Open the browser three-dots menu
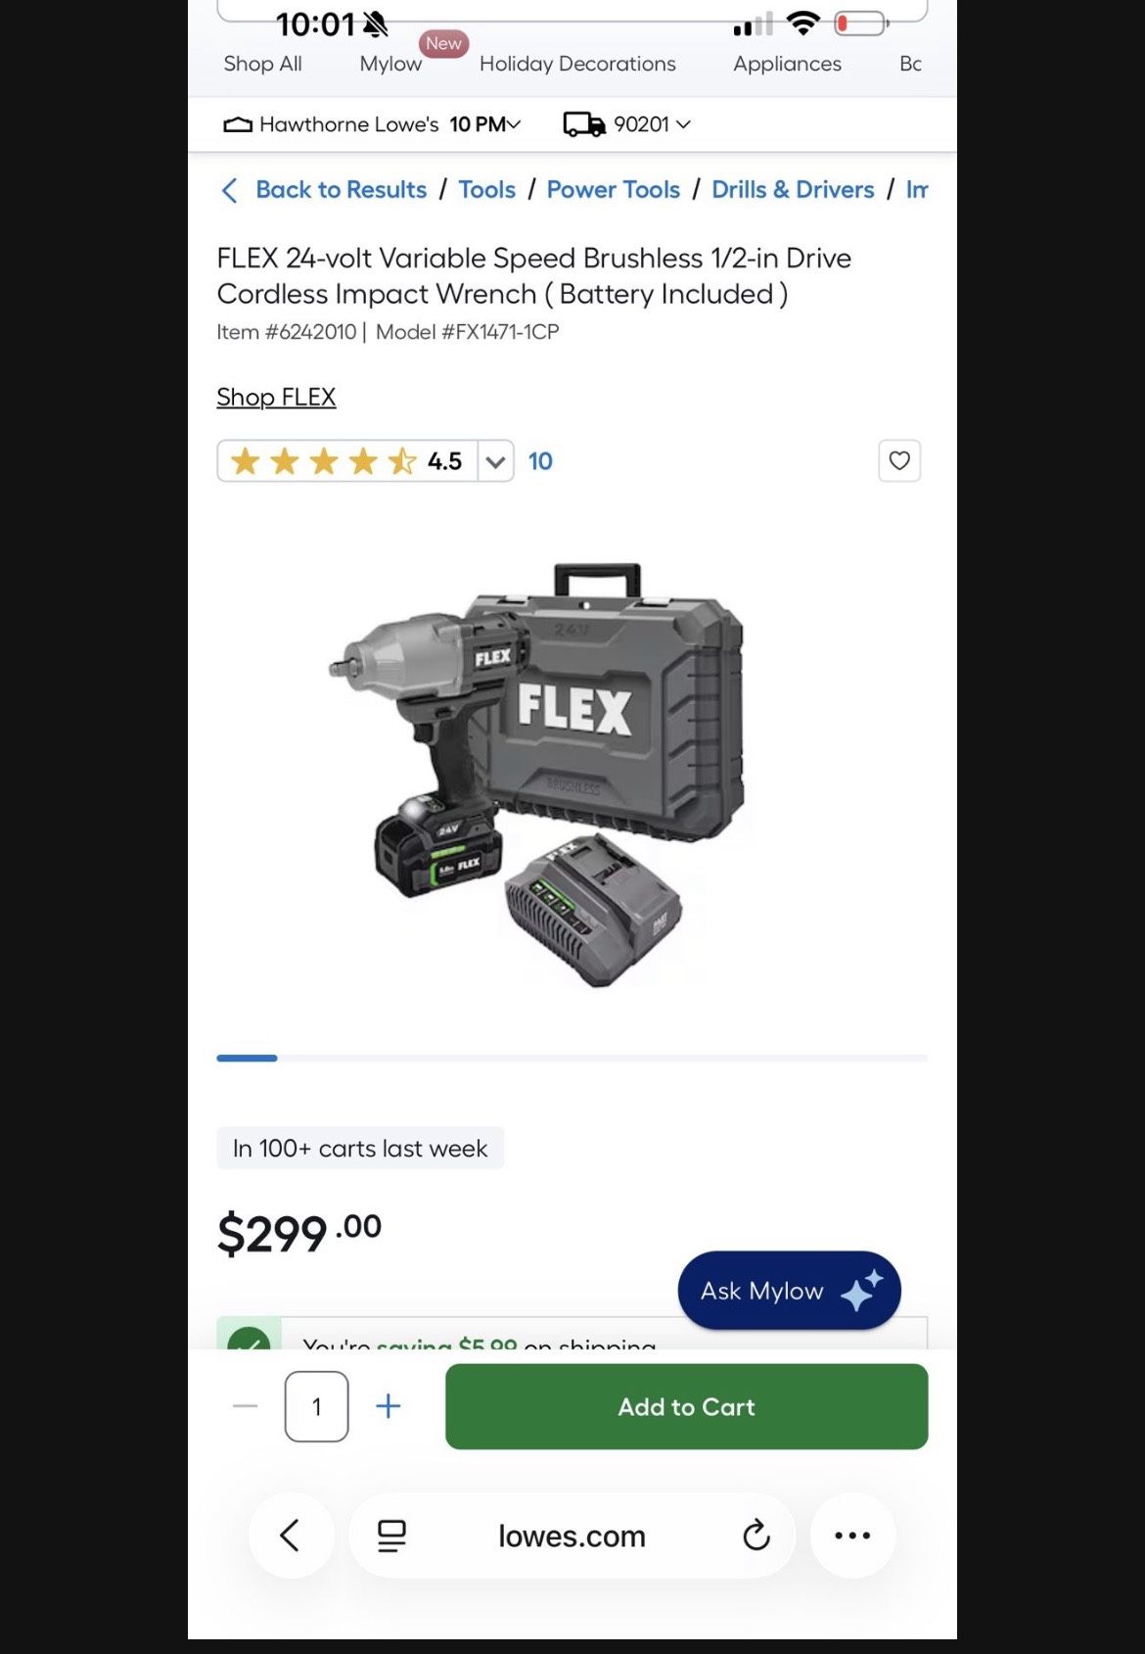 click(x=852, y=1536)
